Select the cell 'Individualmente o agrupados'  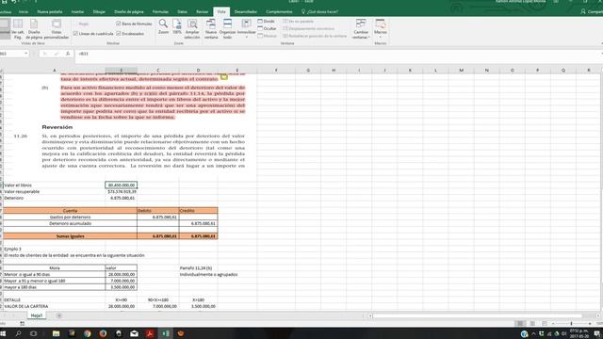208,275
